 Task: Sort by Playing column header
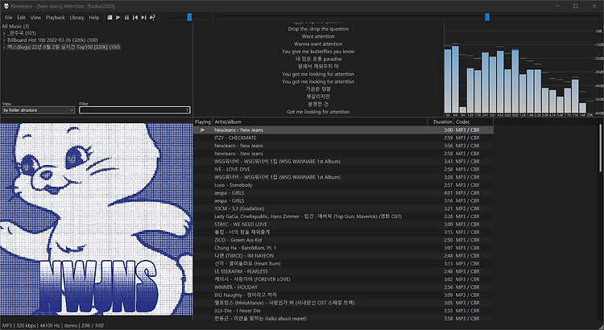(203, 122)
